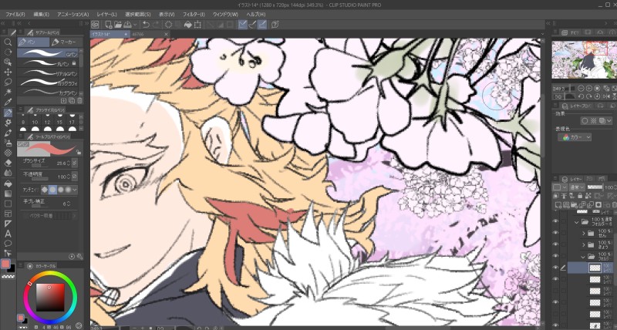Collapse the 100% 通常 フォルダー folder

577,222
